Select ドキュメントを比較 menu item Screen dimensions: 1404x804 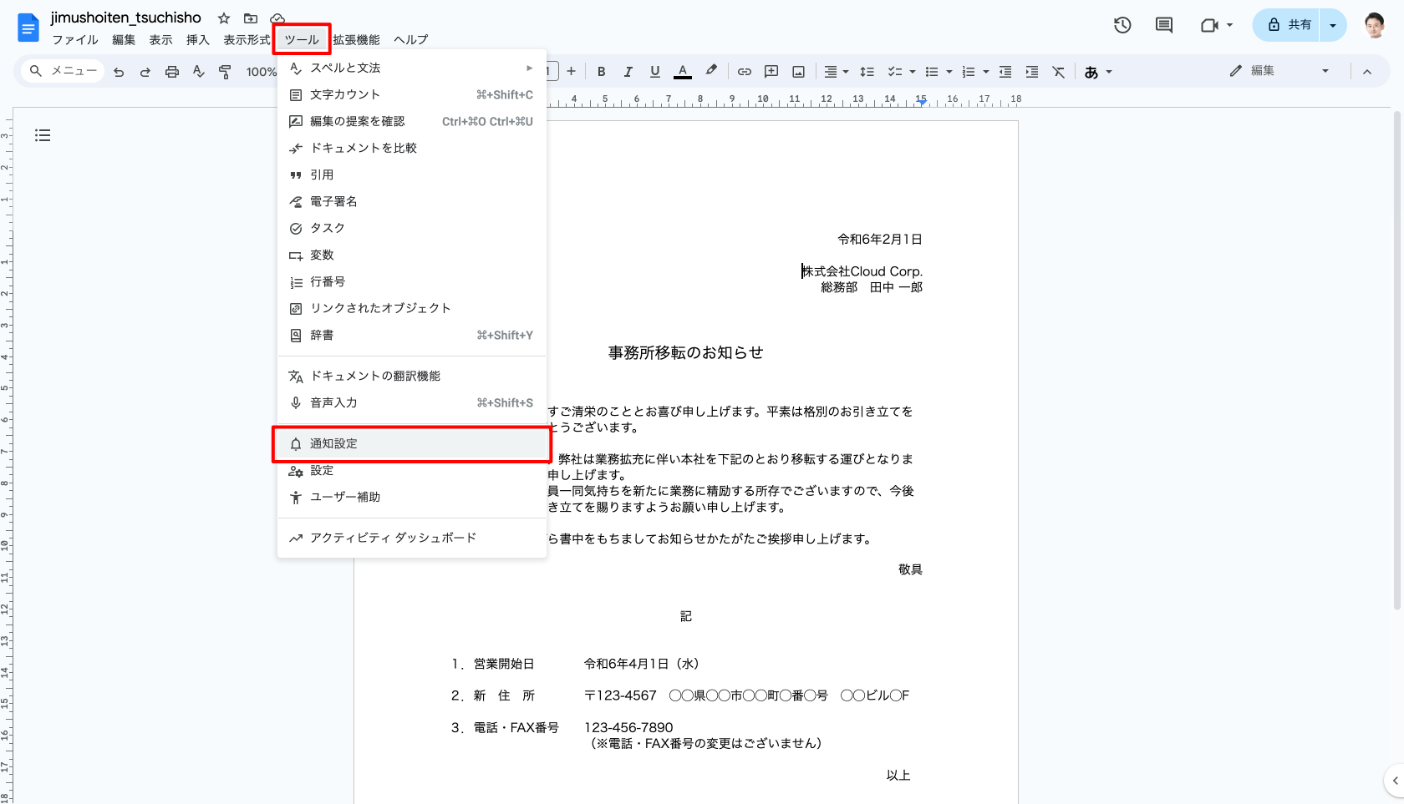coord(412,148)
